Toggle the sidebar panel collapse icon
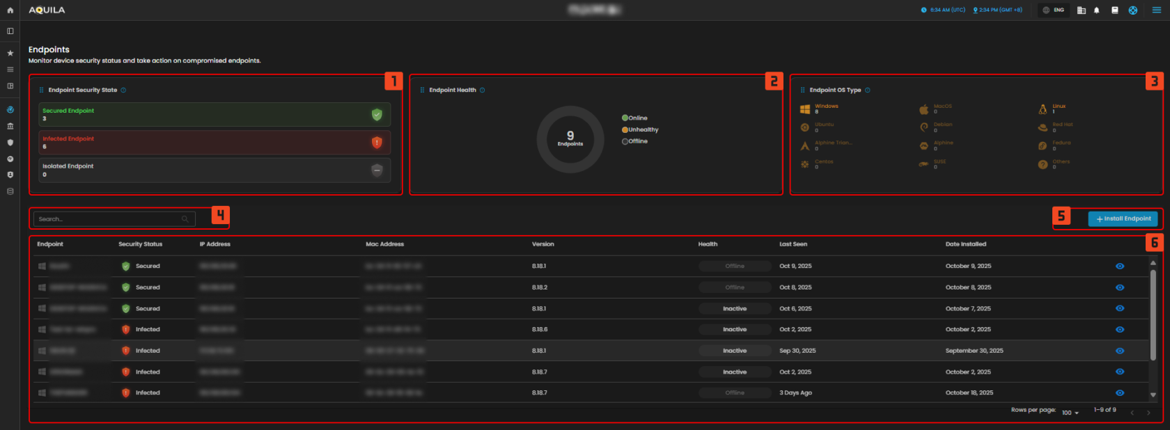This screenshot has width=1170, height=430. (x=10, y=31)
